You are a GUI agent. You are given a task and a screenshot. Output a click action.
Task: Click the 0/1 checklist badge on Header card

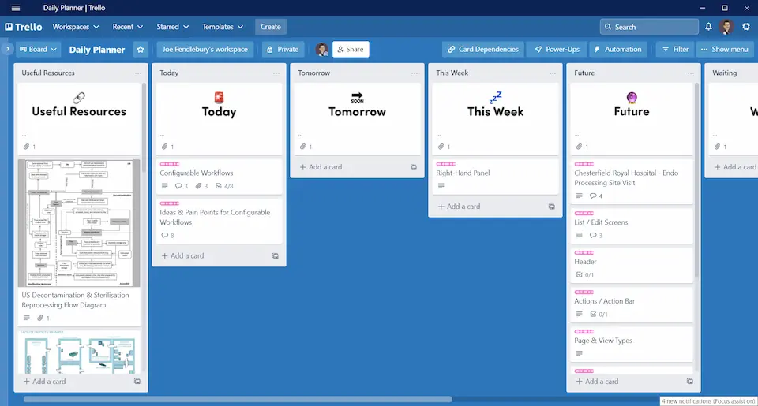click(x=585, y=274)
